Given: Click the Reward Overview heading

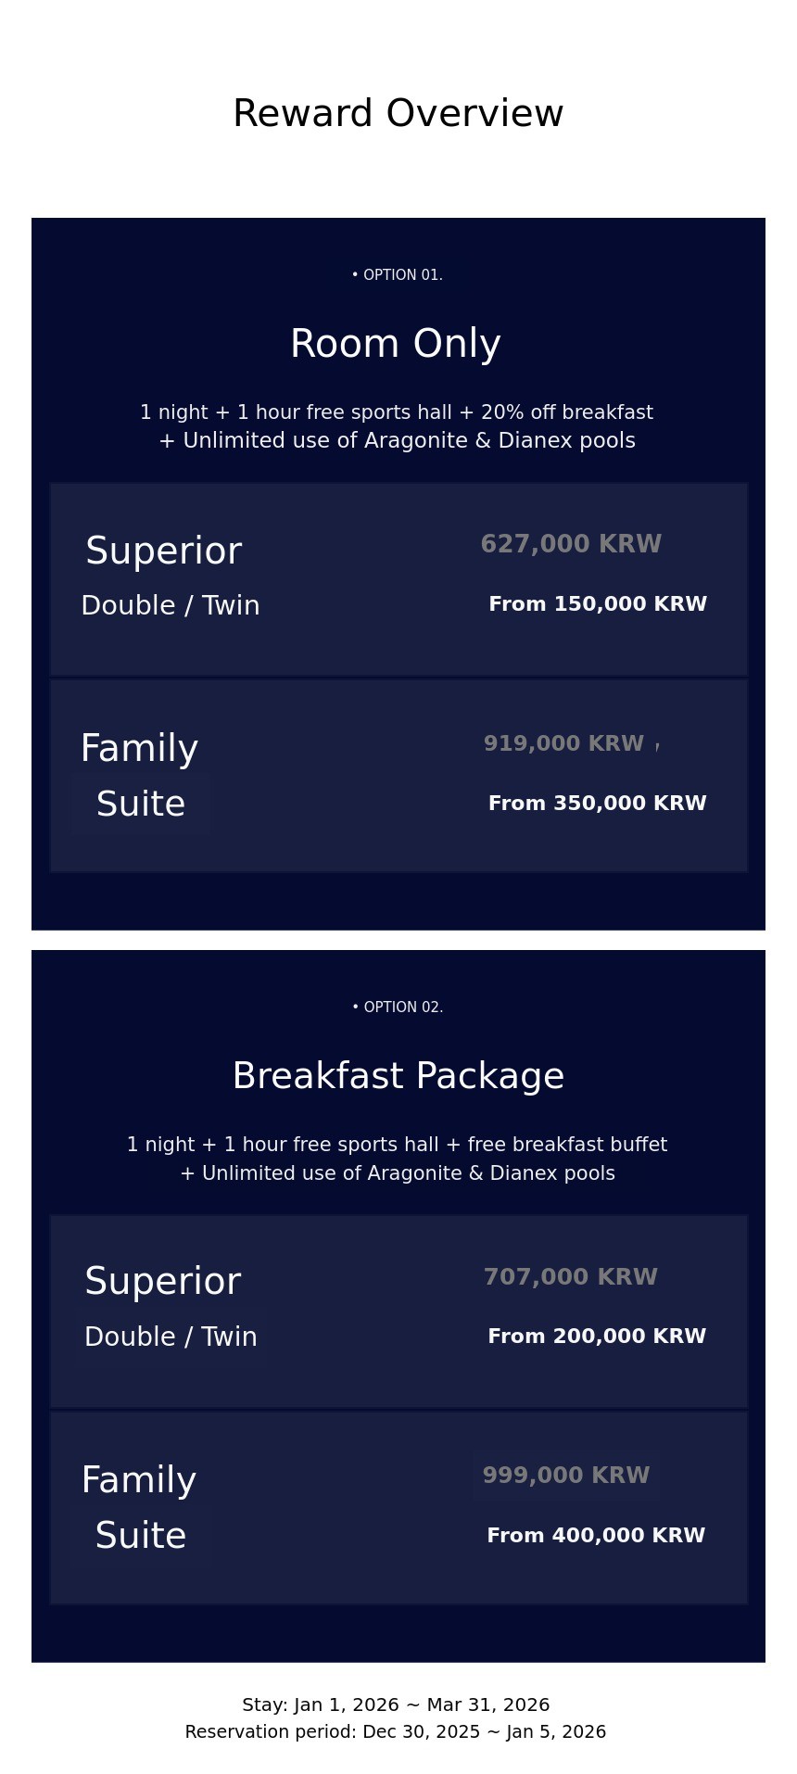Looking at the screenshot, I should [x=398, y=114].
